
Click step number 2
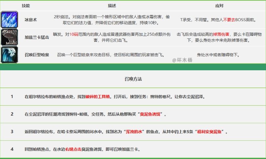point(12,114)
